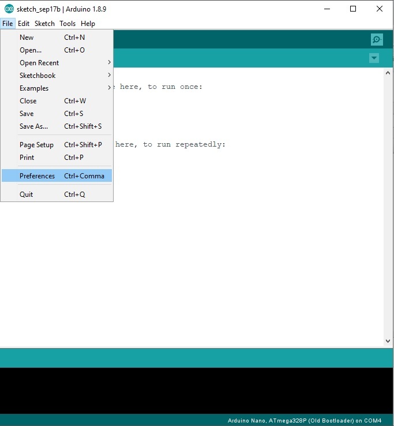Click the editor scrollbar up arrow
The width and height of the screenshot is (394, 426).
click(388, 73)
